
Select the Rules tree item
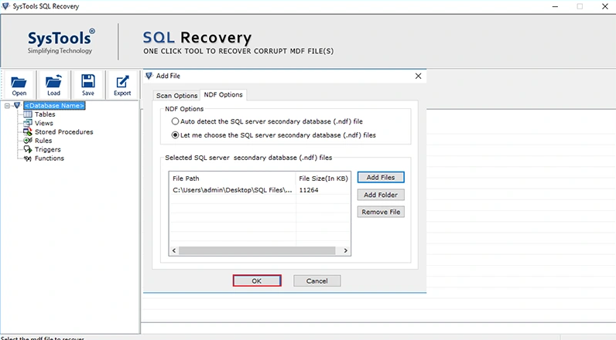[43, 141]
